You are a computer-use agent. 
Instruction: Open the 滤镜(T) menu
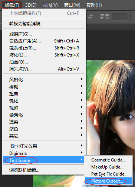pyautogui.click(x=12, y=5)
